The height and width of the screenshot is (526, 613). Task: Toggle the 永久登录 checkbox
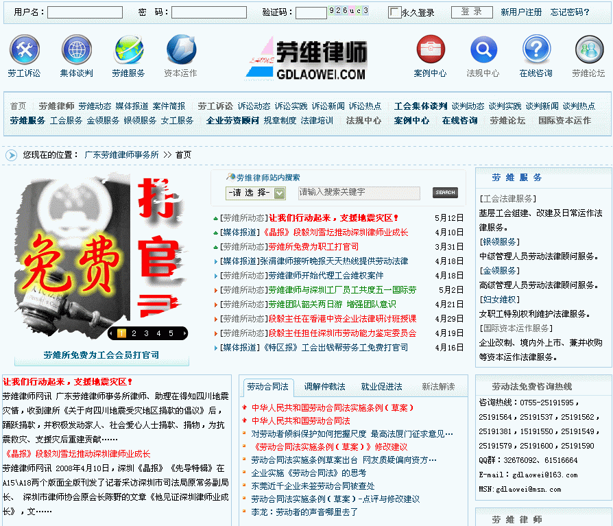click(x=394, y=12)
